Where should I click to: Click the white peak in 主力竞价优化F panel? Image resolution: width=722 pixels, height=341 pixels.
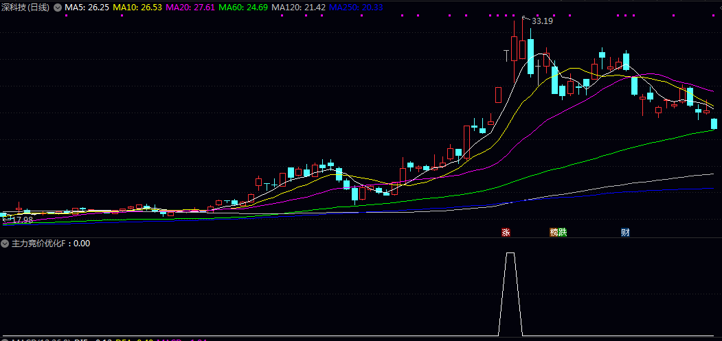[x=510, y=253]
